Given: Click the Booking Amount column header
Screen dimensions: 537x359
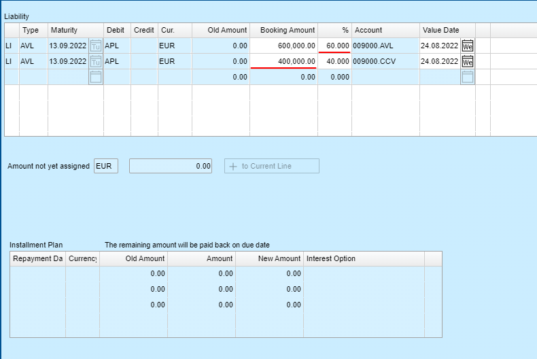Looking at the screenshot, I should (284, 30).
